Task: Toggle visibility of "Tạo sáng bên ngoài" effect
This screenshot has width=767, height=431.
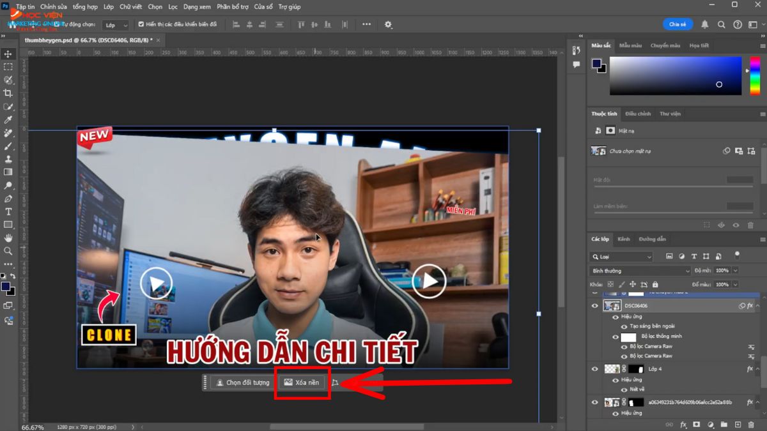Action: [x=624, y=326]
